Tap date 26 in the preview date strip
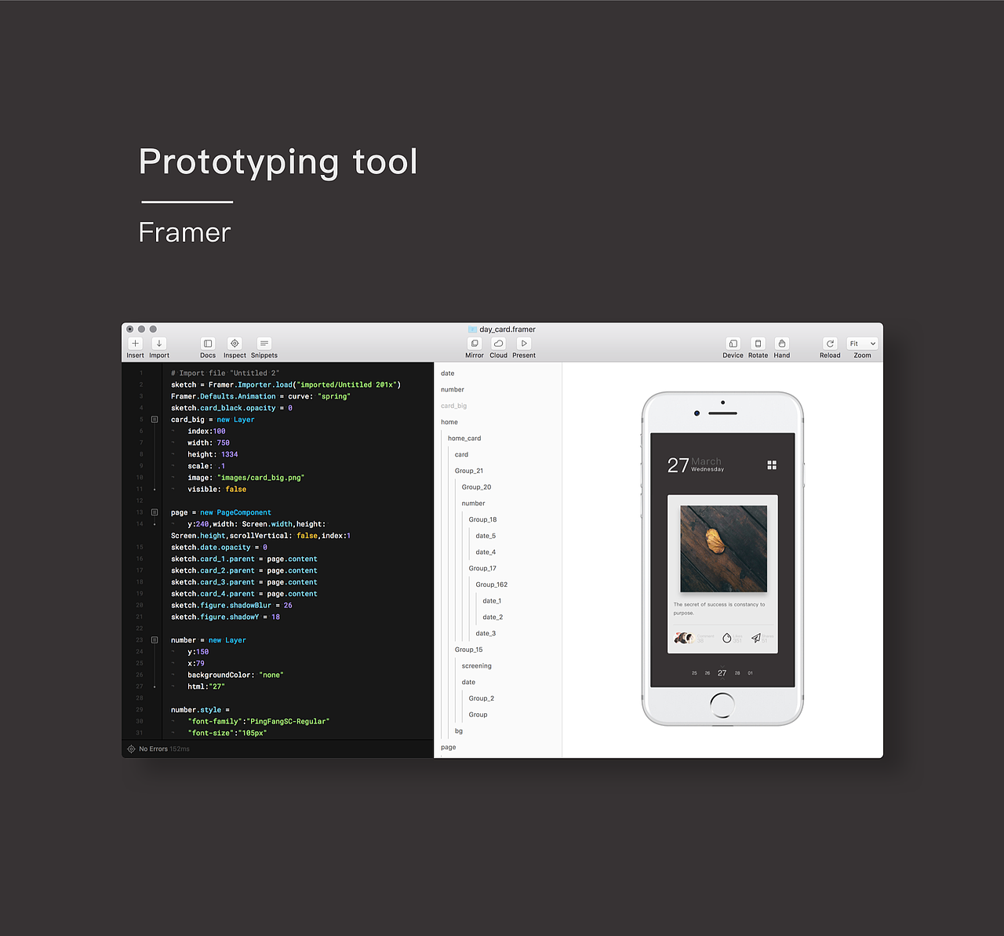Viewport: 1004px width, 936px height. click(x=708, y=673)
